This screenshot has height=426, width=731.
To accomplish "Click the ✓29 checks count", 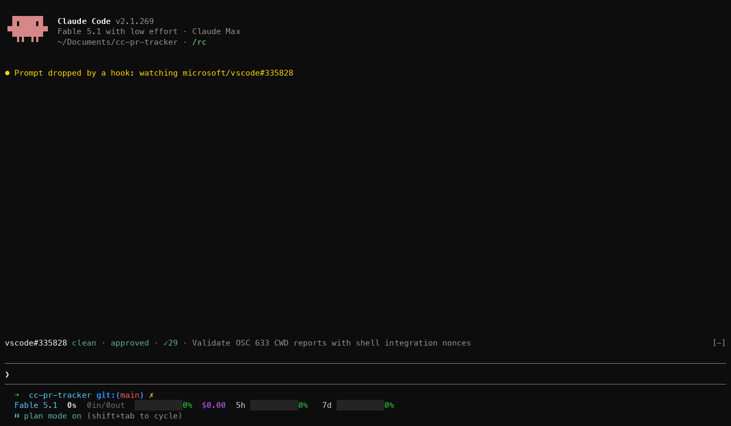I will pos(170,343).
